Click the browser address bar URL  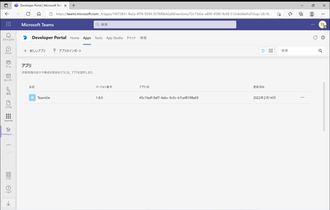[164, 14]
